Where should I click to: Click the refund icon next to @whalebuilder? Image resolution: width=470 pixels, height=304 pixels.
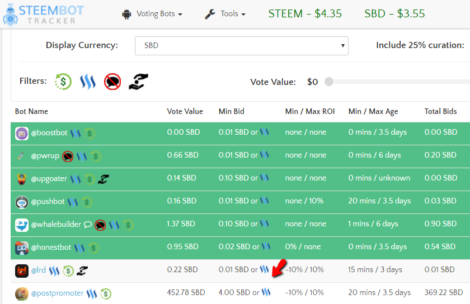tap(128, 225)
